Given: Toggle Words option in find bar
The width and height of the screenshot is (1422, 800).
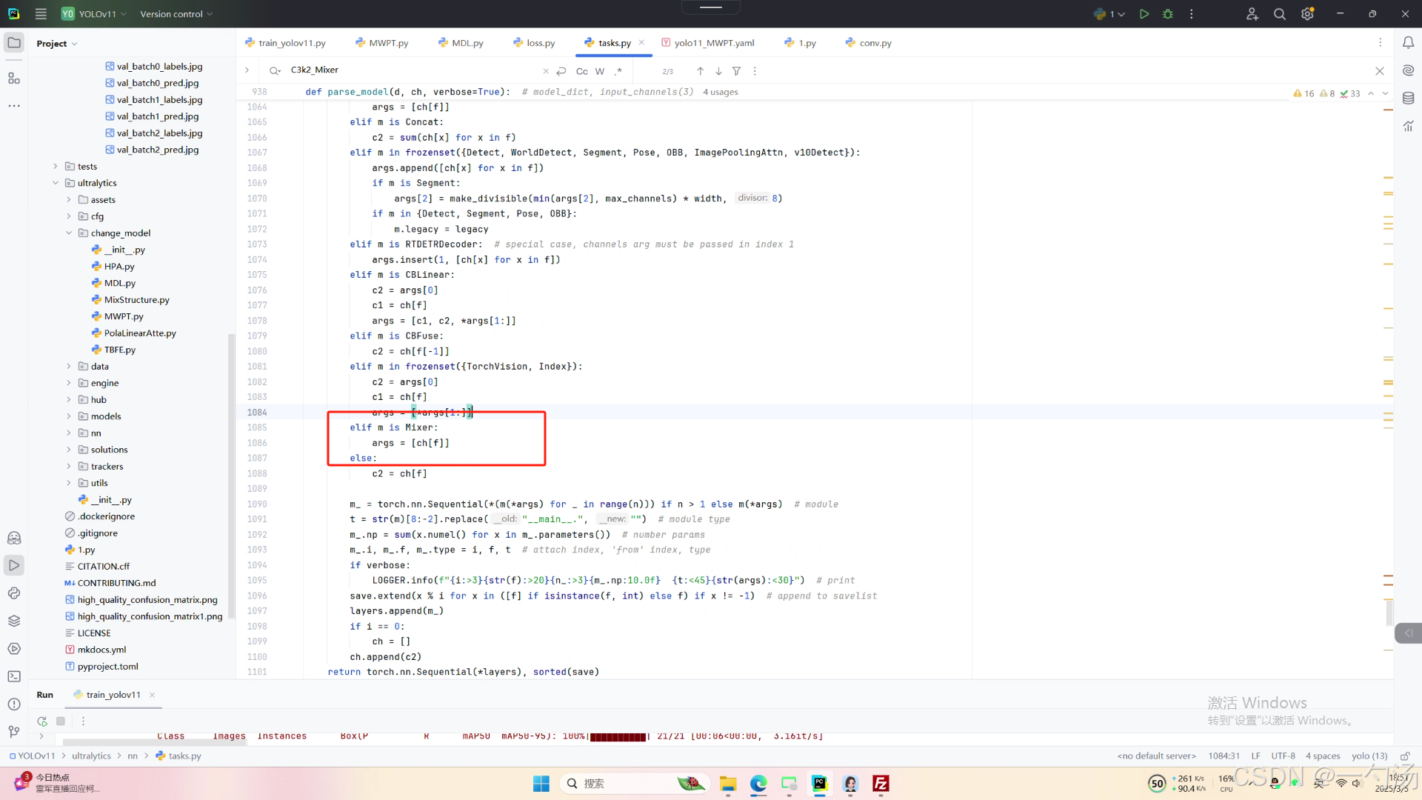Looking at the screenshot, I should click(600, 71).
